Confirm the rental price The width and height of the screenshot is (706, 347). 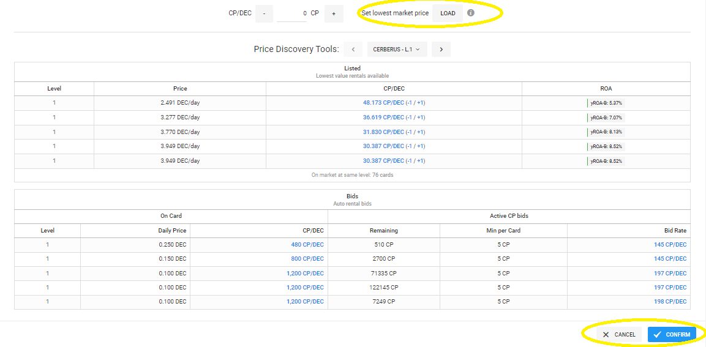(x=672, y=334)
